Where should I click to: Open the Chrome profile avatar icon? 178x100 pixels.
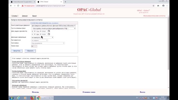coord(163,6)
